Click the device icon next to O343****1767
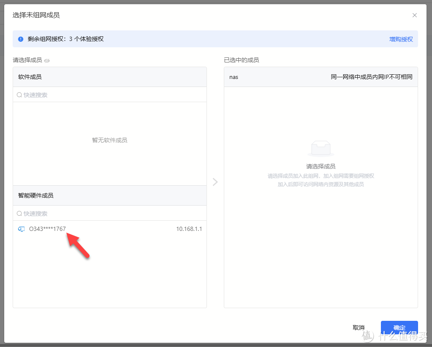The image size is (432, 347). pos(21,229)
